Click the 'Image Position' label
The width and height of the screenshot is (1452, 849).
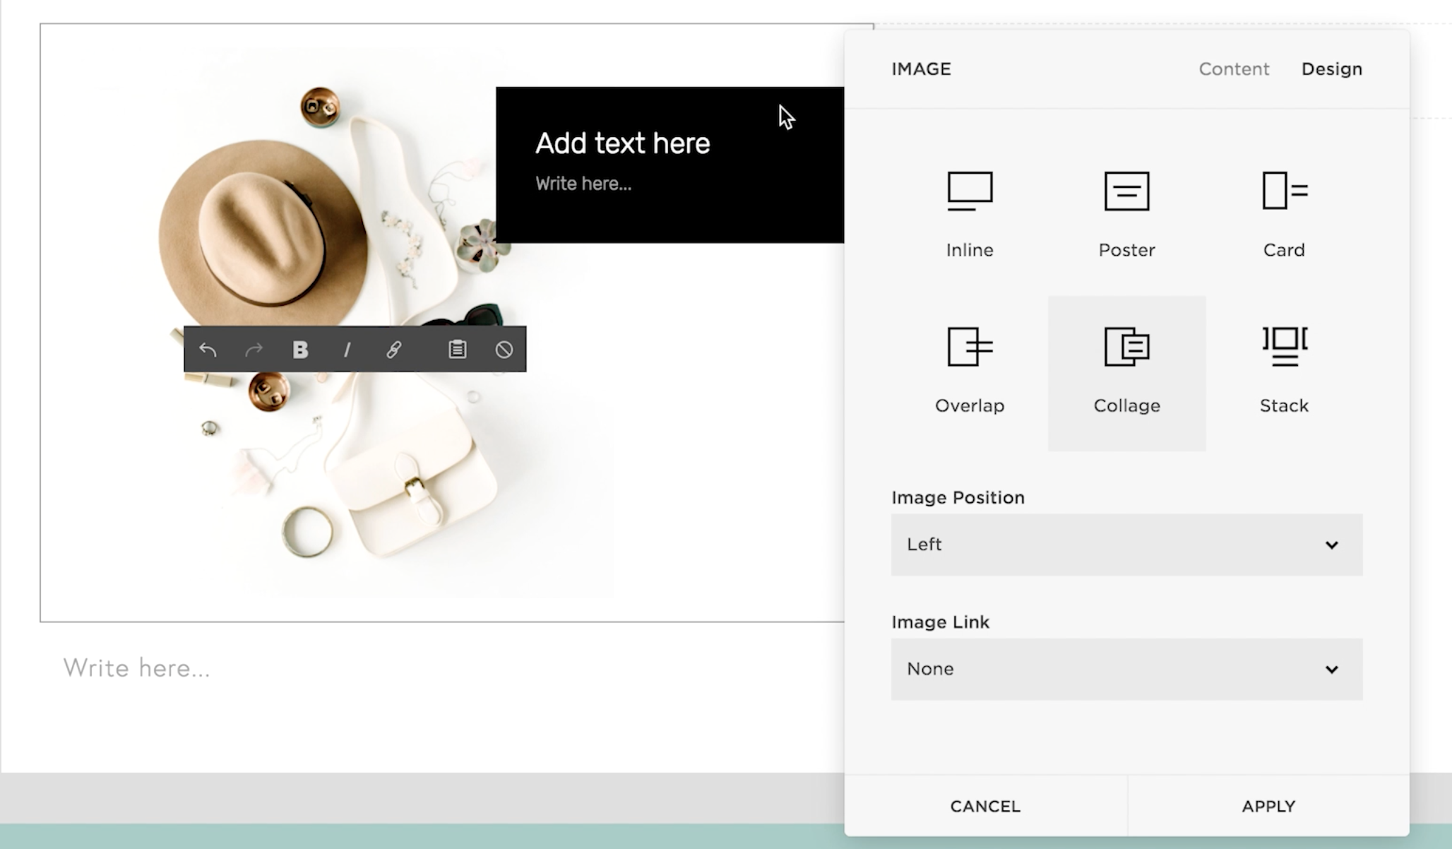[958, 497]
